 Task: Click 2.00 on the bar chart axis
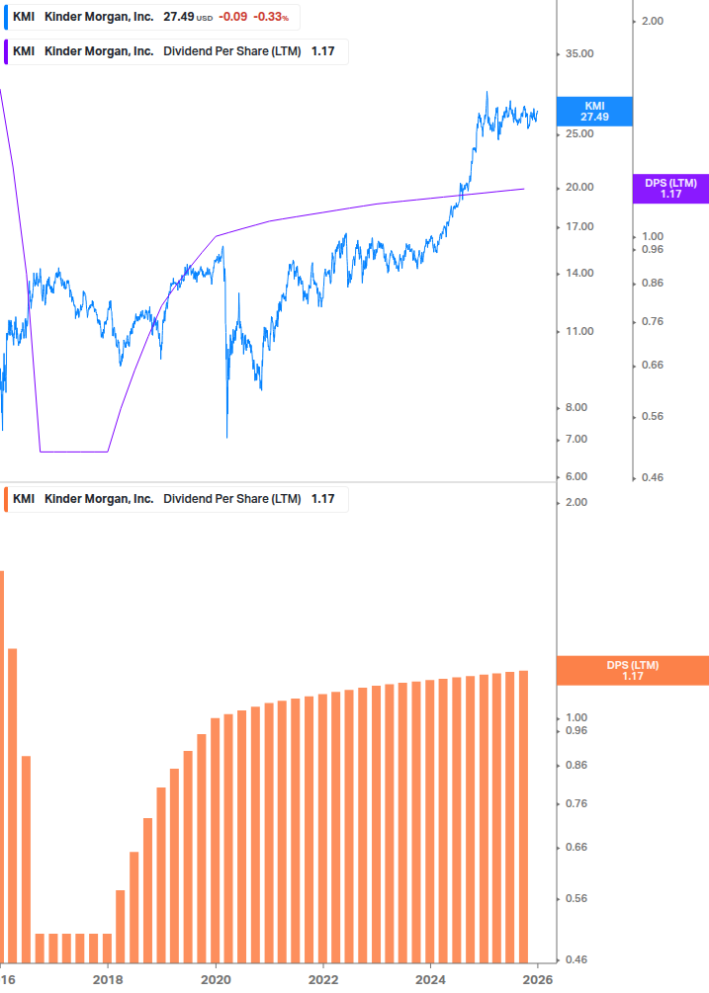click(576, 502)
